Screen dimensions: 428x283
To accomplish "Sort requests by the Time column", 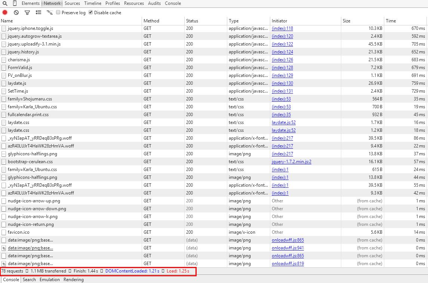I will coord(391,21).
